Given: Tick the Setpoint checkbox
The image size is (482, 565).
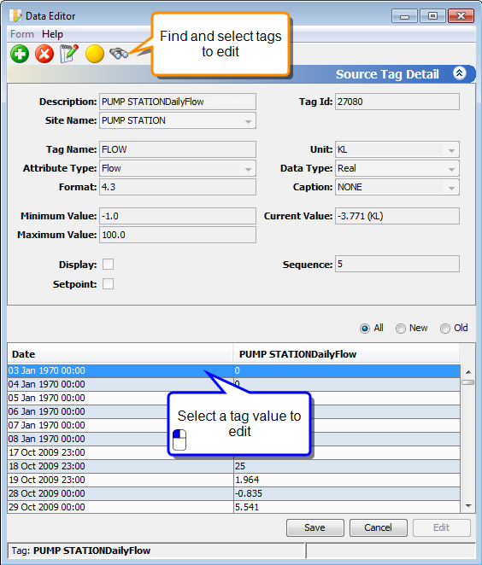Looking at the screenshot, I should coord(108,284).
